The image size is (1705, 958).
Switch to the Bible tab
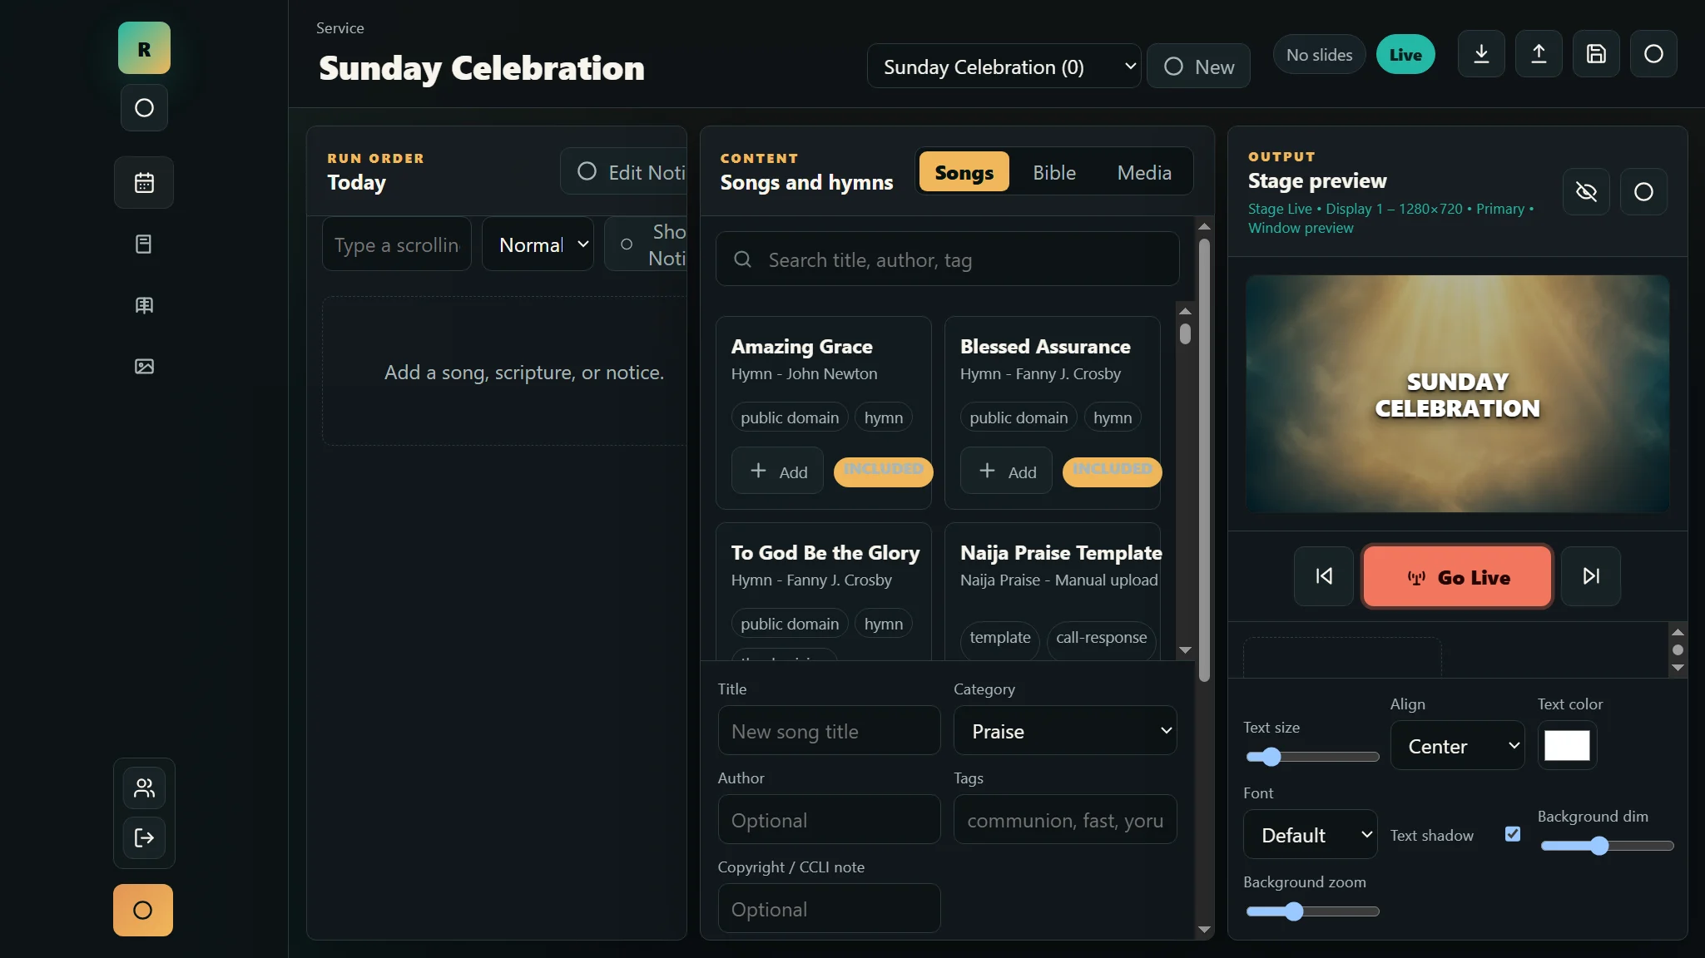point(1053,172)
